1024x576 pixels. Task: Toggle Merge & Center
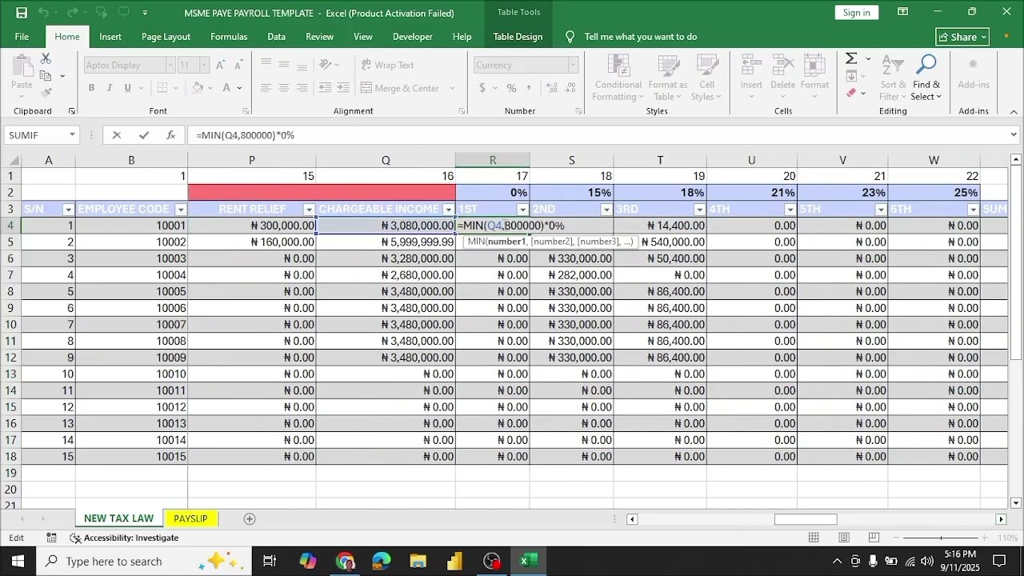pyautogui.click(x=401, y=88)
